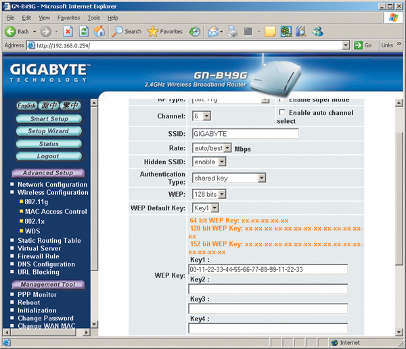This screenshot has height=349, width=406.
Task: Click the sidebar vertical scrollbar thumb
Action: pyautogui.click(x=94, y=189)
